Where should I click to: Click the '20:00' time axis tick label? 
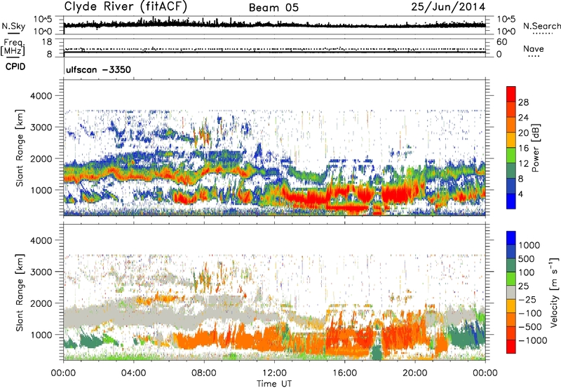tap(414, 373)
